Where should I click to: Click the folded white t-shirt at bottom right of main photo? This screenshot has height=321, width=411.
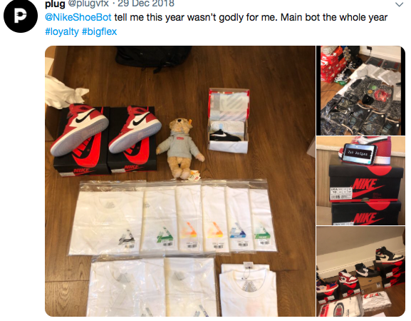[x=247, y=290]
